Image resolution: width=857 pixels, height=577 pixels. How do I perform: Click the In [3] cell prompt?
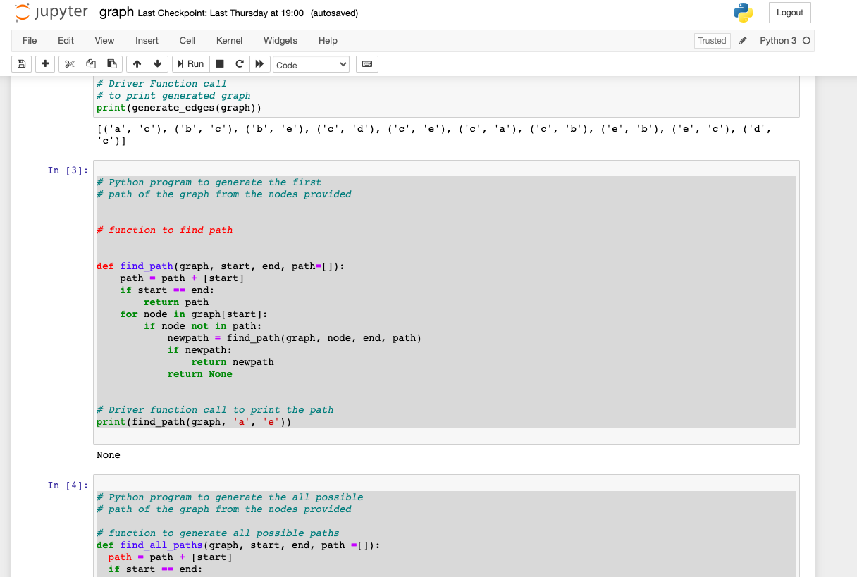pos(68,170)
